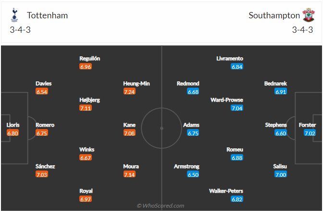Click Lloris's 6.80 rating badge
This screenshot has height=211, width=323.
coord(12,133)
